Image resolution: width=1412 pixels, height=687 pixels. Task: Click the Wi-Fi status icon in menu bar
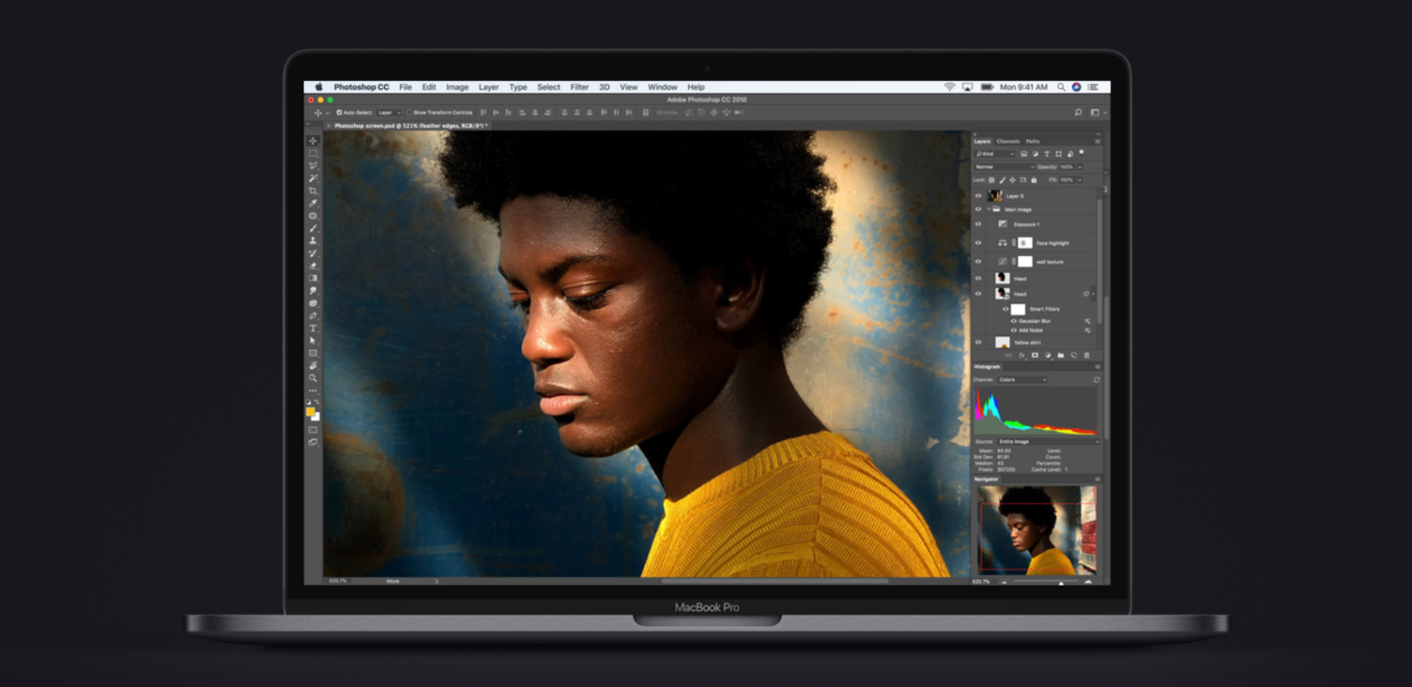[x=950, y=87]
